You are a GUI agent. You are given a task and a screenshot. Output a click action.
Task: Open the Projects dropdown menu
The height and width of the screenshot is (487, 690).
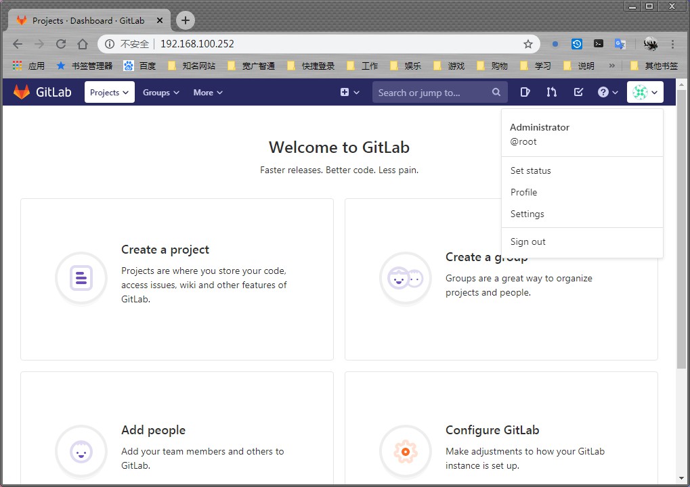coord(109,92)
